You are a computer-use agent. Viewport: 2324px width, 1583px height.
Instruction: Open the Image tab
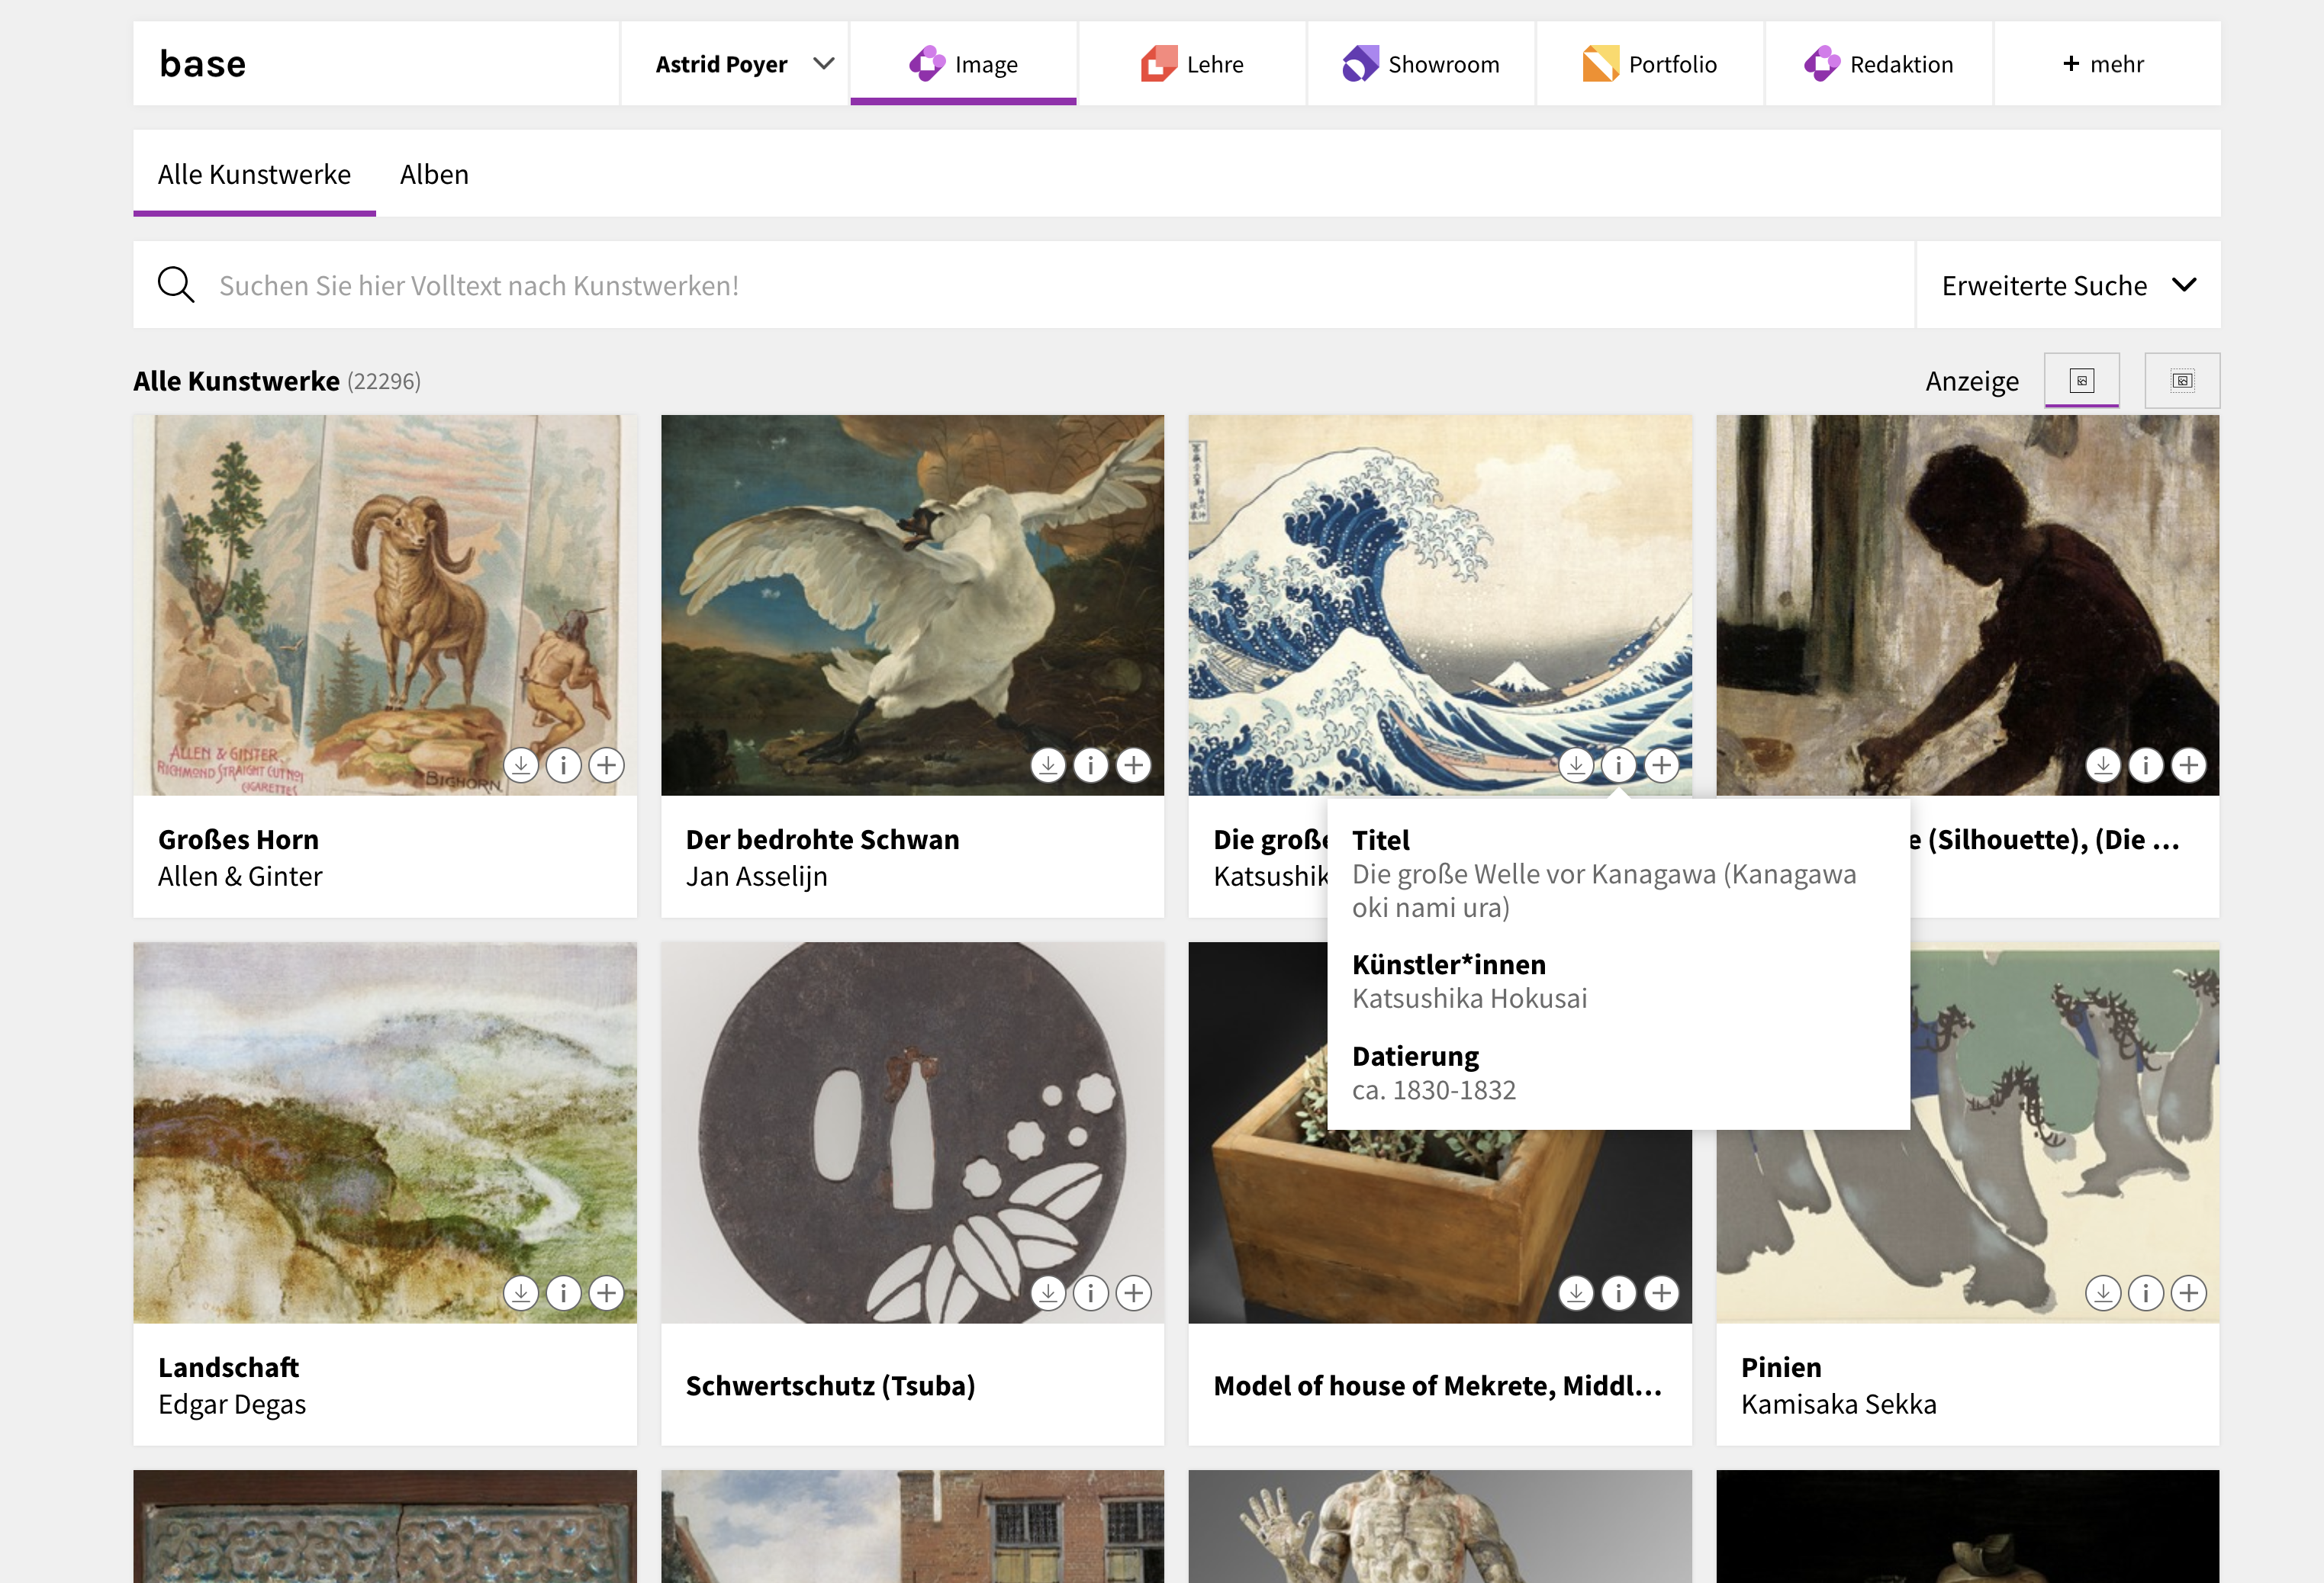coord(963,64)
